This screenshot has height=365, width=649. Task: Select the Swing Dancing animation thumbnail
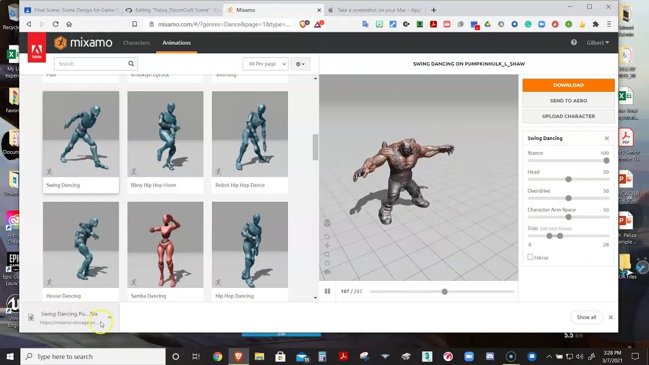(x=81, y=134)
